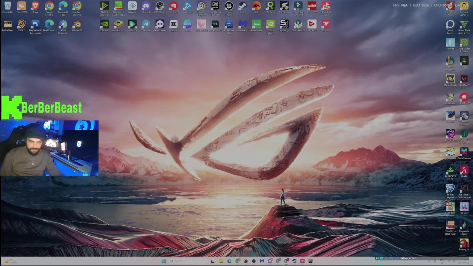The height and width of the screenshot is (266, 473).
Task: Open the Among Us shortcut
Action: point(464,245)
